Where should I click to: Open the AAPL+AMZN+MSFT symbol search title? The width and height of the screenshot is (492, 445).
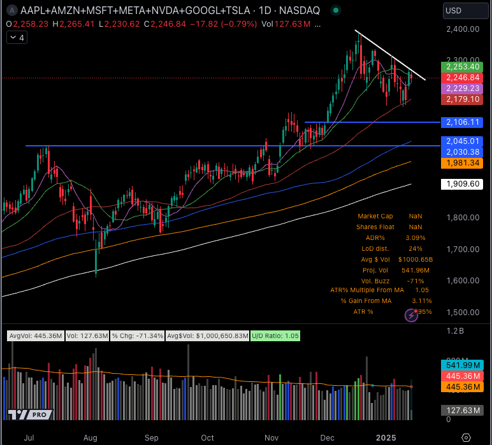click(x=170, y=10)
